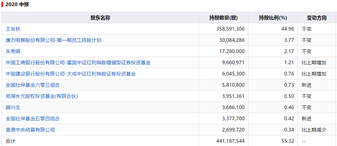Click 全国社保基金六零三组合 link
This screenshot has width=337, height=146.
pyautogui.click(x=33, y=85)
